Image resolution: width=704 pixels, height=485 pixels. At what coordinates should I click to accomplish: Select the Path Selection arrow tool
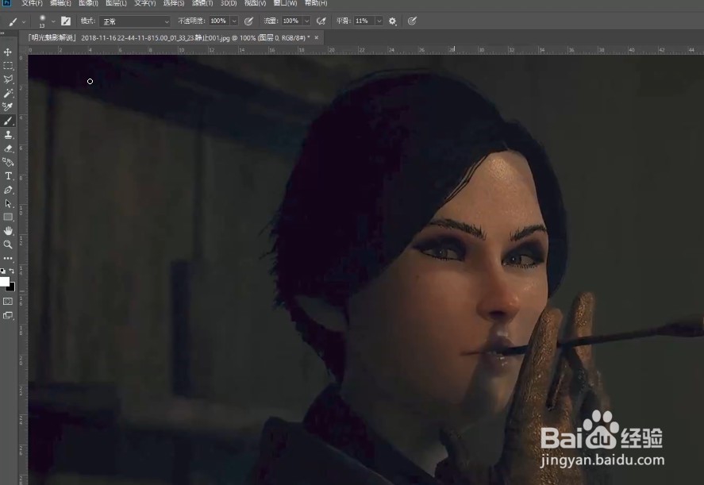click(x=8, y=203)
